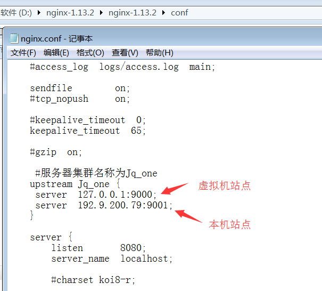The height and width of the screenshot is (291, 322).
Task: Click the conf breadcrumb segment
Action: point(179,13)
